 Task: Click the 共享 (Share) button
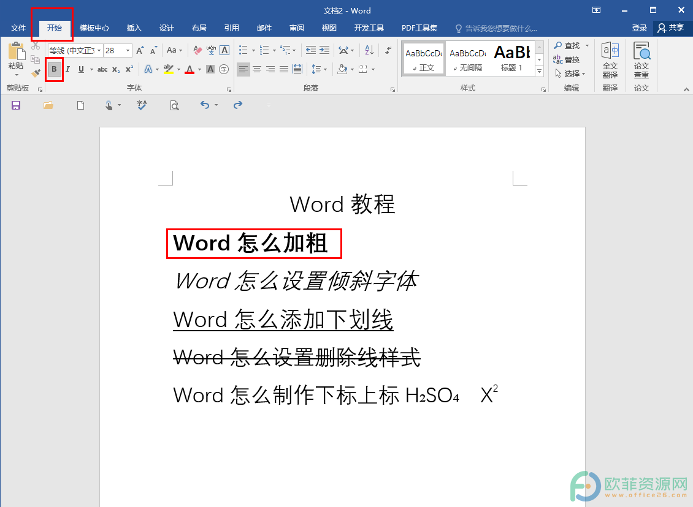tap(671, 28)
